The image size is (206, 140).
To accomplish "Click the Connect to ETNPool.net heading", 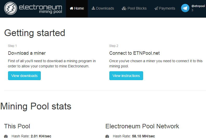I will click(134, 53).
